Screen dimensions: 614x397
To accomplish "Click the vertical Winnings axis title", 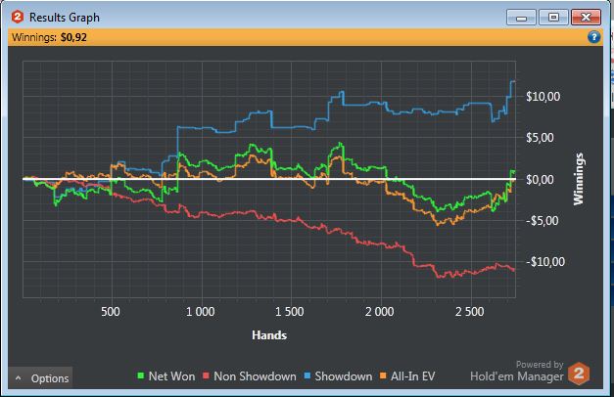I will [579, 179].
